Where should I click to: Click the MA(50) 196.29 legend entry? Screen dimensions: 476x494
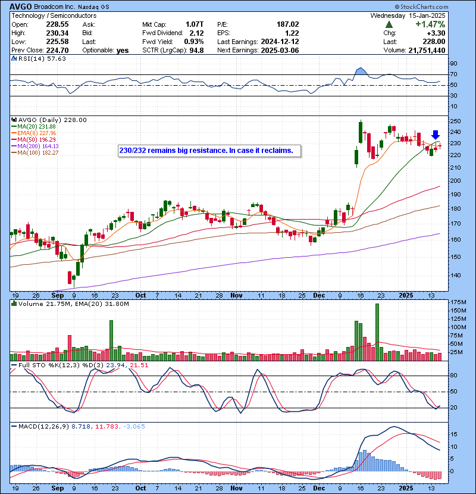coord(33,139)
